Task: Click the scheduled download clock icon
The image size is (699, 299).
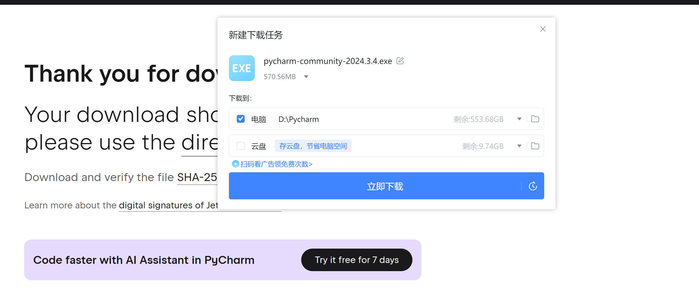Action: (533, 186)
